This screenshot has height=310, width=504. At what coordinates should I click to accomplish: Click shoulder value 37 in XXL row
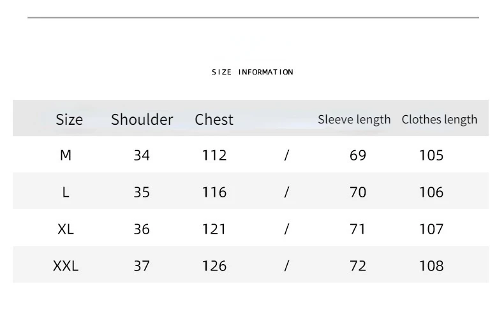coord(142,266)
